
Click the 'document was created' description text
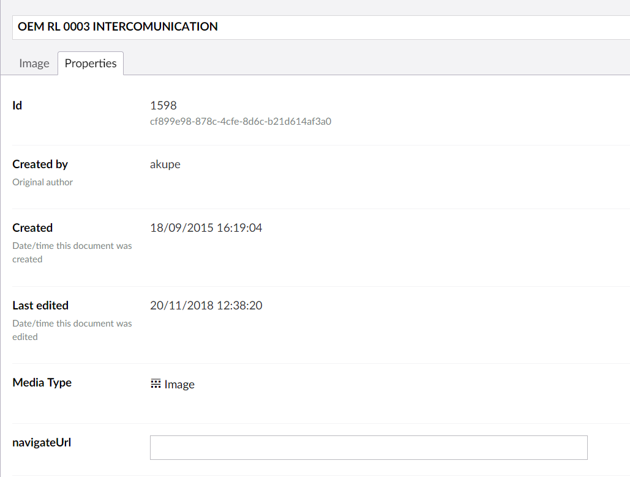click(72, 252)
